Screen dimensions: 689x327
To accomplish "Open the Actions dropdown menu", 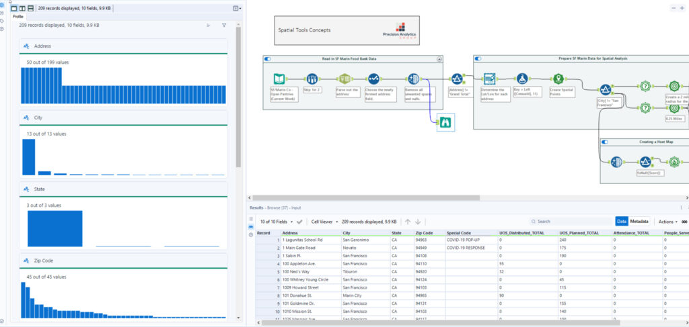I will point(668,222).
